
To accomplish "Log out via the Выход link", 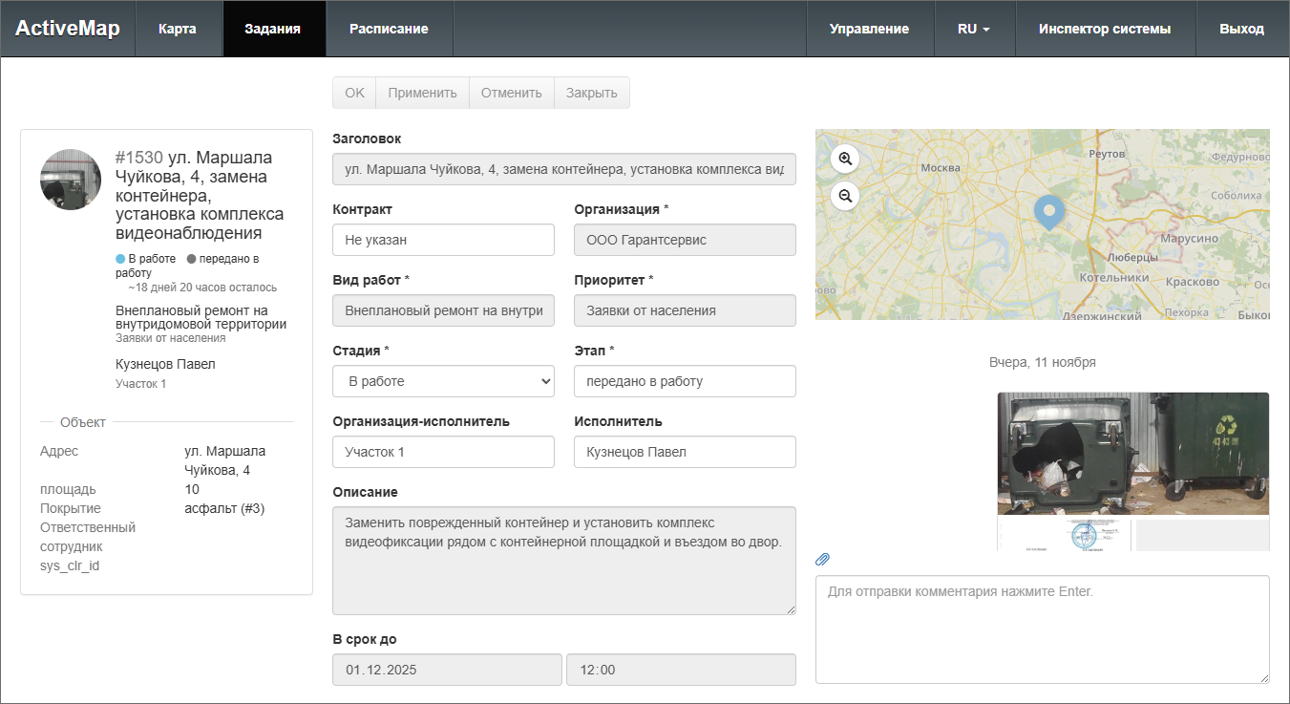I will (x=1241, y=29).
